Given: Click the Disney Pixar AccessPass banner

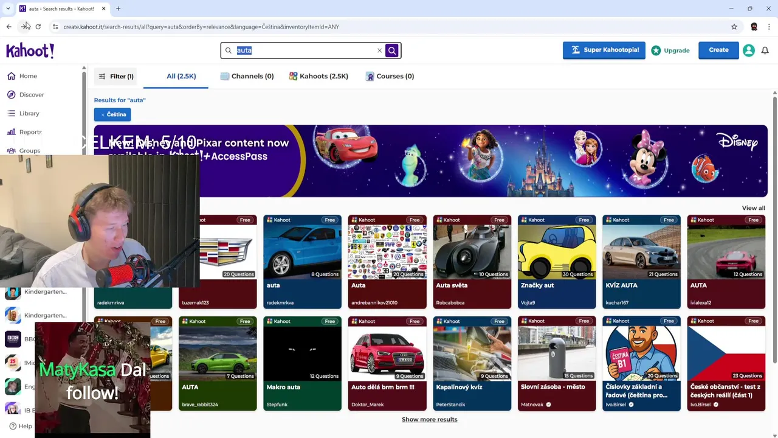Looking at the screenshot, I should pos(430,161).
